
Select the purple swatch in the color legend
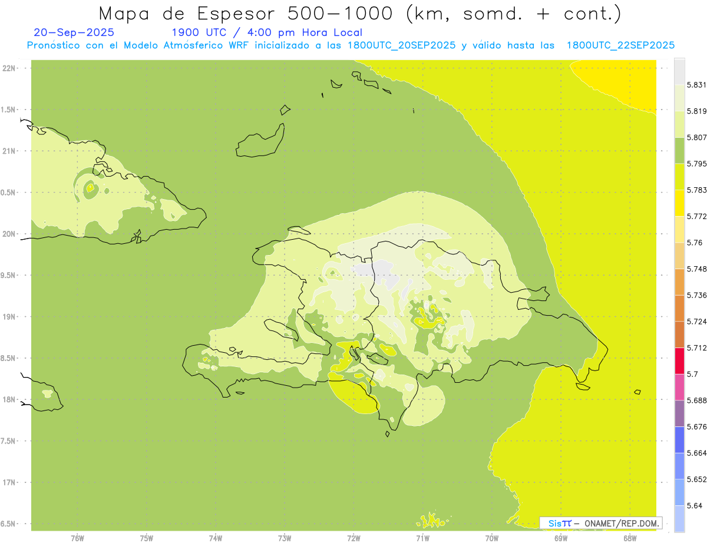[x=679, y=413]
